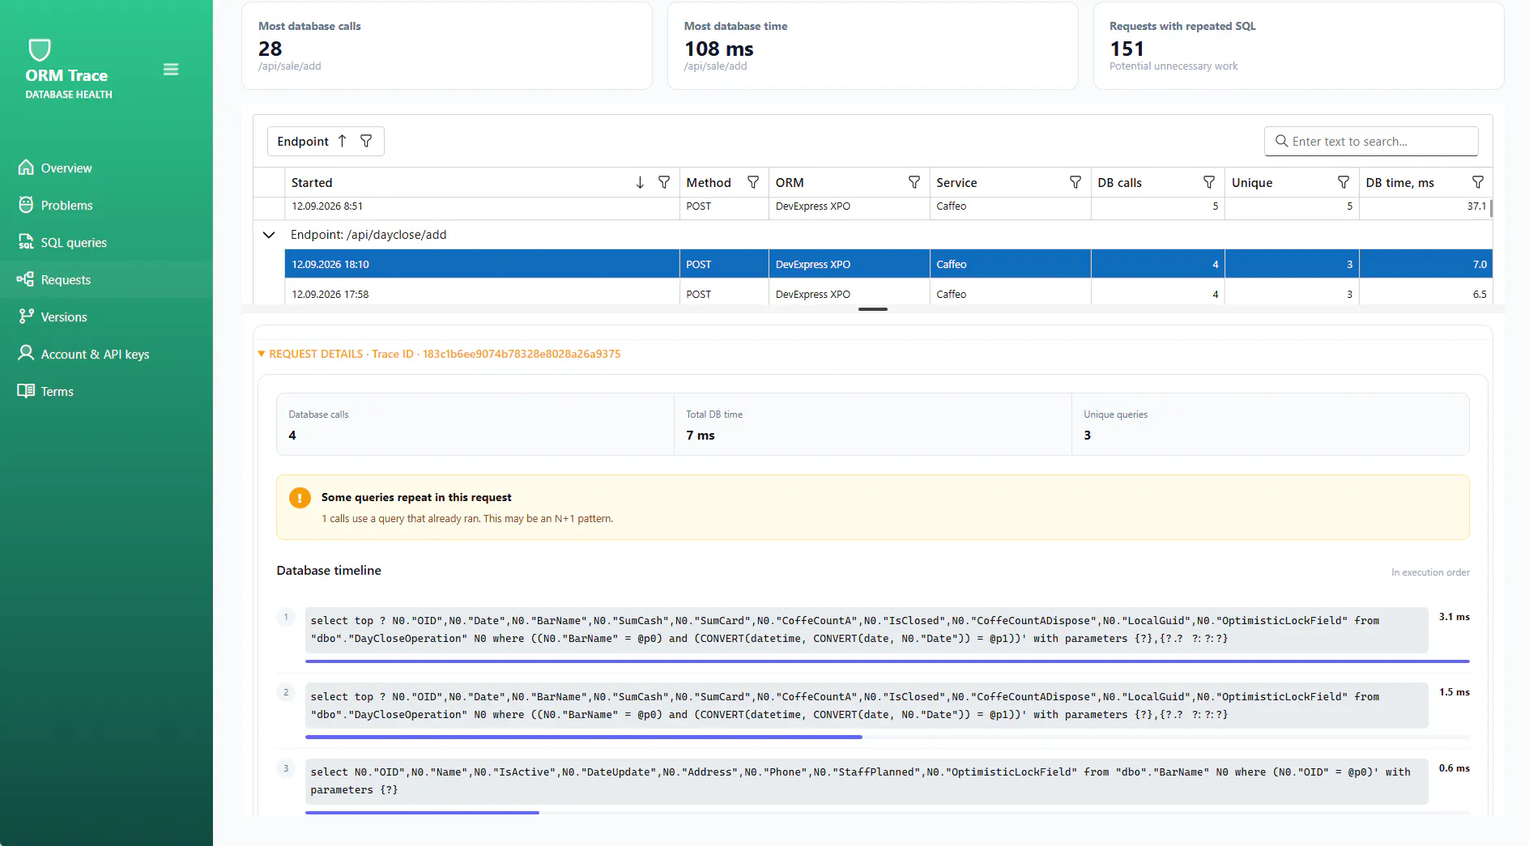This screenshot has width=1529, height=846.
Task: Click the 'Some queries repeat in this request' notice
Action: [872, 507]
